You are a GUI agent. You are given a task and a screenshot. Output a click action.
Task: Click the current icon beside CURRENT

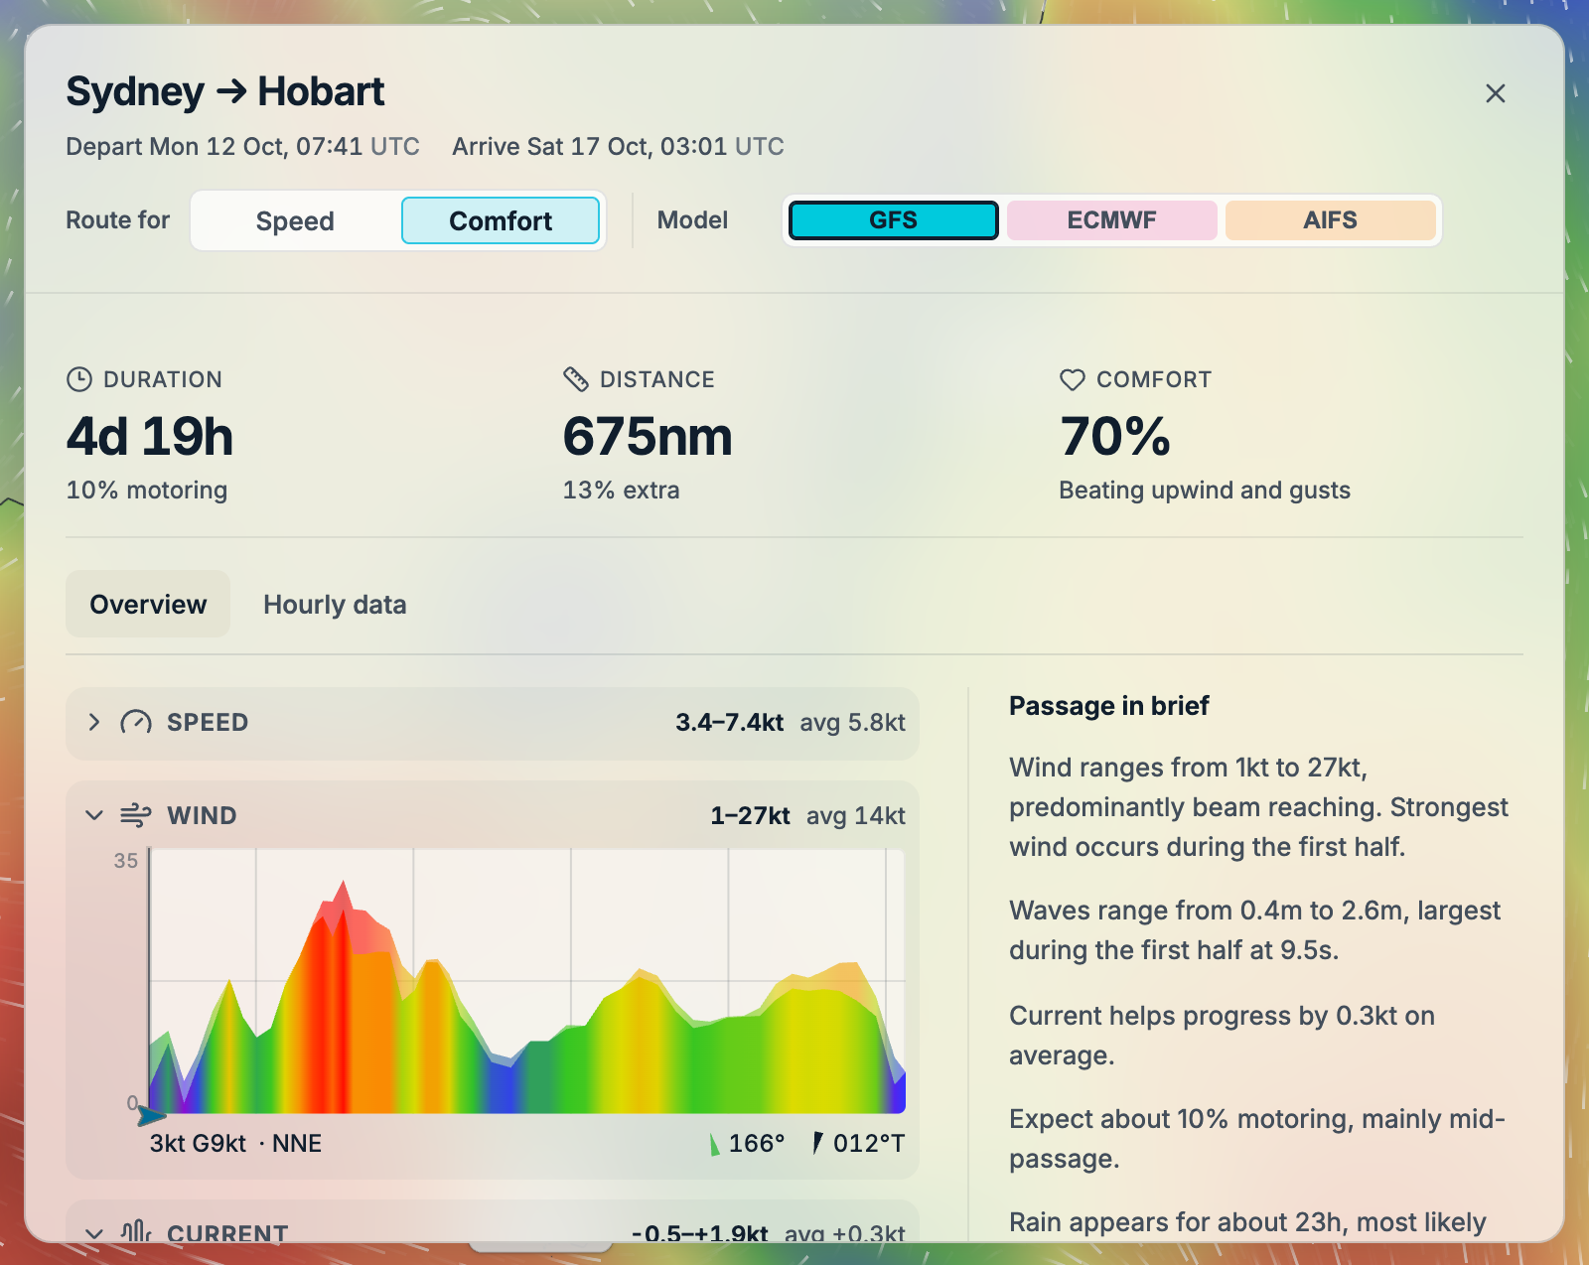(136, 1232)
